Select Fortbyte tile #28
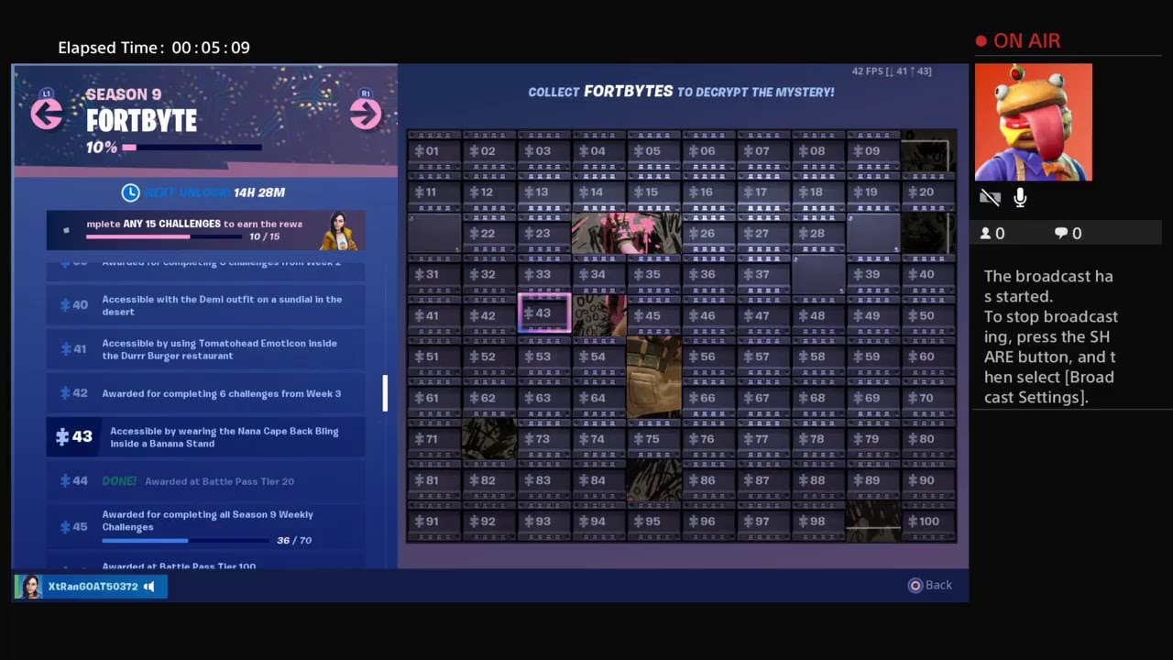Viewport: 1173px width, 660px height. point(819,234)
